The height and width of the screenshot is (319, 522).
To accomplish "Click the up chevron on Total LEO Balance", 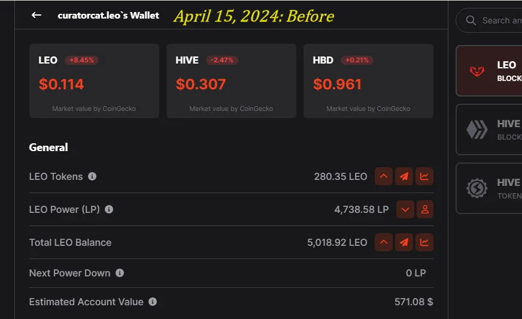I will tap(384, 242).
